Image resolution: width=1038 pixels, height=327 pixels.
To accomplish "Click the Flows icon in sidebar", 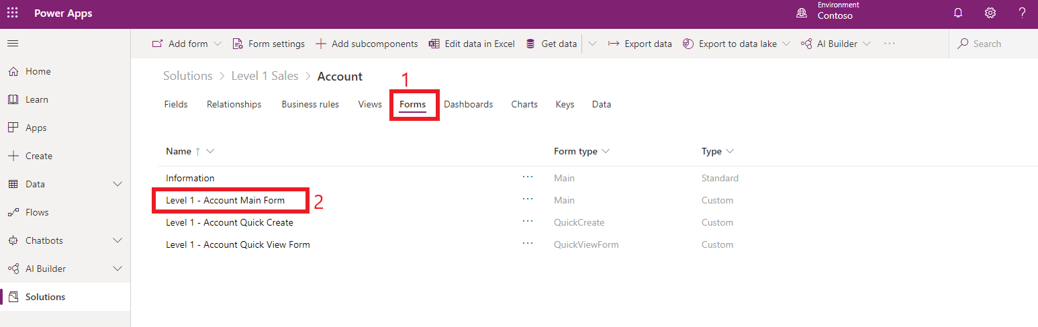I will pyautogui.click(x=13, y=212).
